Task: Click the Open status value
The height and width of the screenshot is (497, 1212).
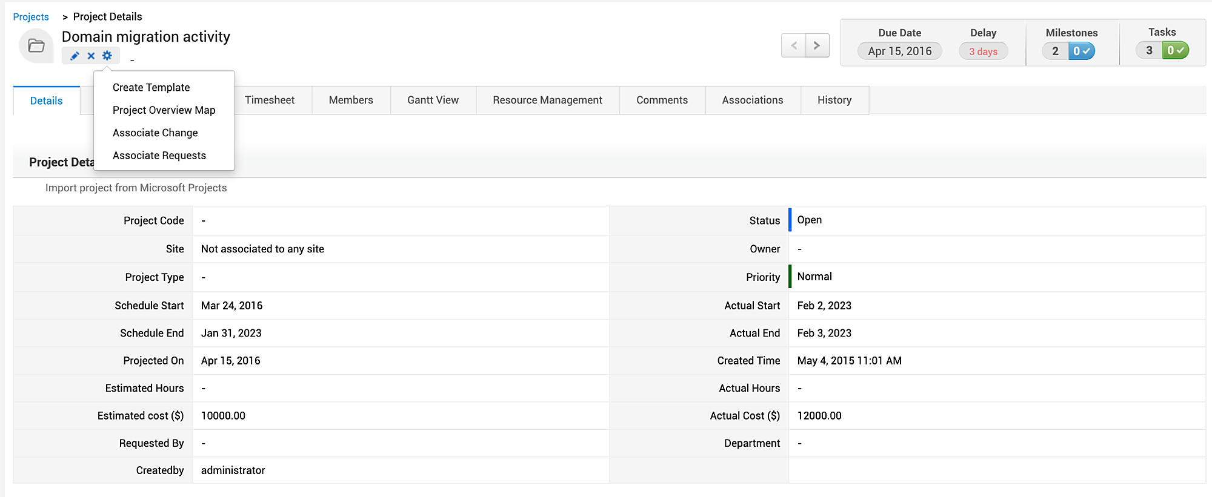Action: pyautogui.click(x=810, y=220)
